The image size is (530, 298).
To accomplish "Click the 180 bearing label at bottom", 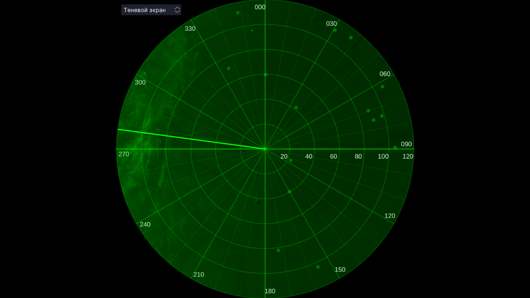I will point(270,291).
